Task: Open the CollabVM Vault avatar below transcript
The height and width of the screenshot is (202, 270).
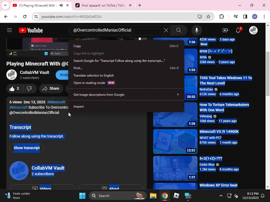Action: [x=19, y=170]
